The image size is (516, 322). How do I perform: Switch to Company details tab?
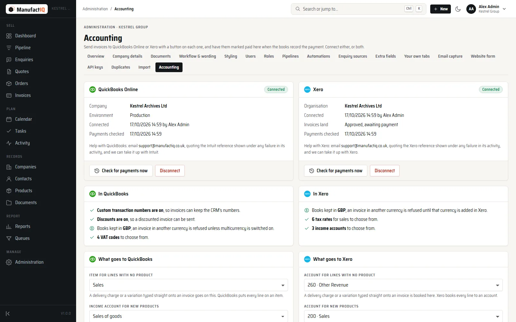(127, 56)
